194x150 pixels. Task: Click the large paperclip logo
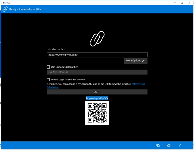coord(97,39)
